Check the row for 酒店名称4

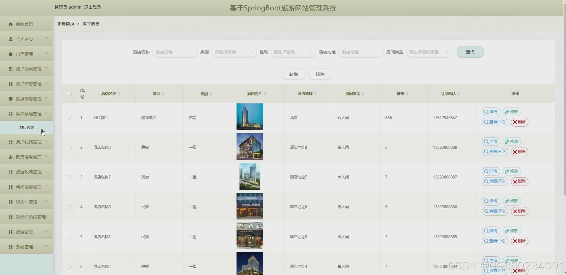[x=69, y=266]
